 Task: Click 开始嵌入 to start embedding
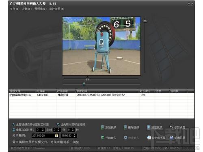coord(109,138)
